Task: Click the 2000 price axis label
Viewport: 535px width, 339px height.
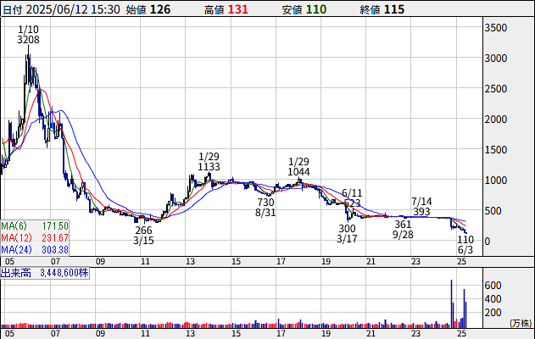Action: point(496,119)
